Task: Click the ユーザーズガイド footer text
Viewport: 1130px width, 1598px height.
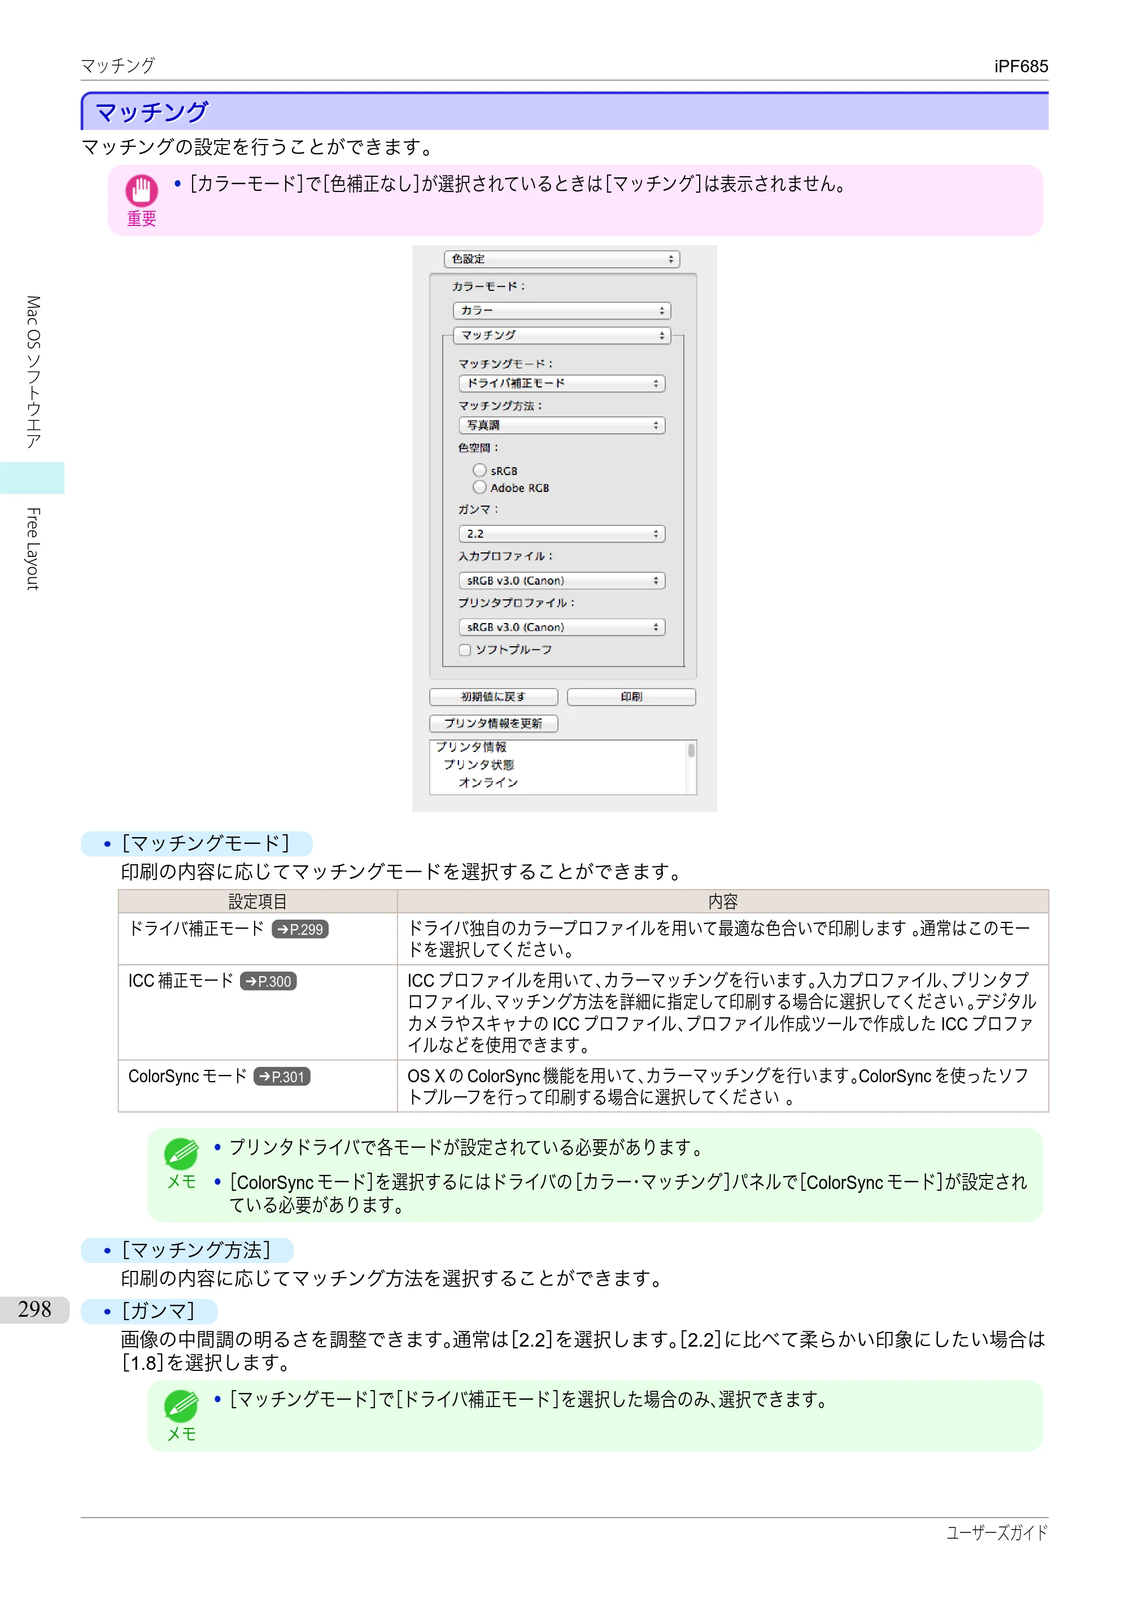Action: 996,1532
